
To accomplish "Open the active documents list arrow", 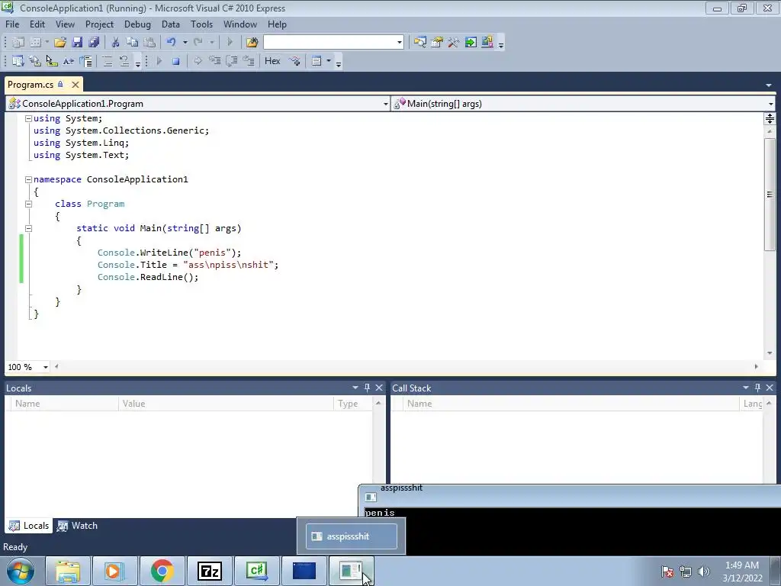I will click(x=769, y=85).
